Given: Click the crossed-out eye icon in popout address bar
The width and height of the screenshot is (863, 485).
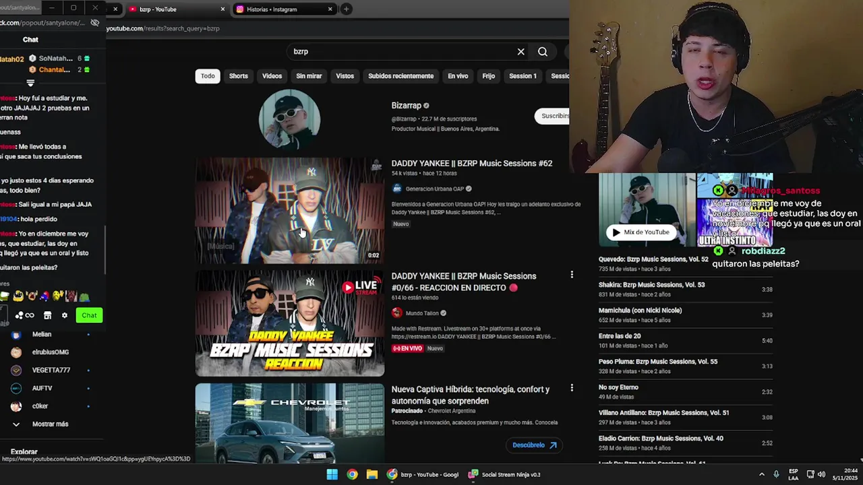Looking at the screenshot, I should point(95,23).
